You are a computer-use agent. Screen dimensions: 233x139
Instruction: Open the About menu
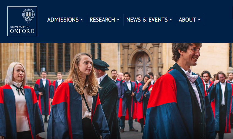click(x=187, y=20)
